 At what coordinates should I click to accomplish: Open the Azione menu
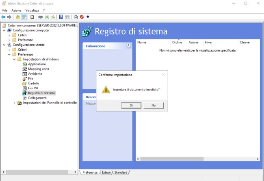[x=16, y=11]
